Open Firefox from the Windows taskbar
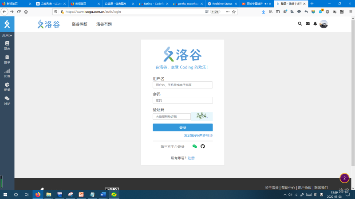 (37, 194)
